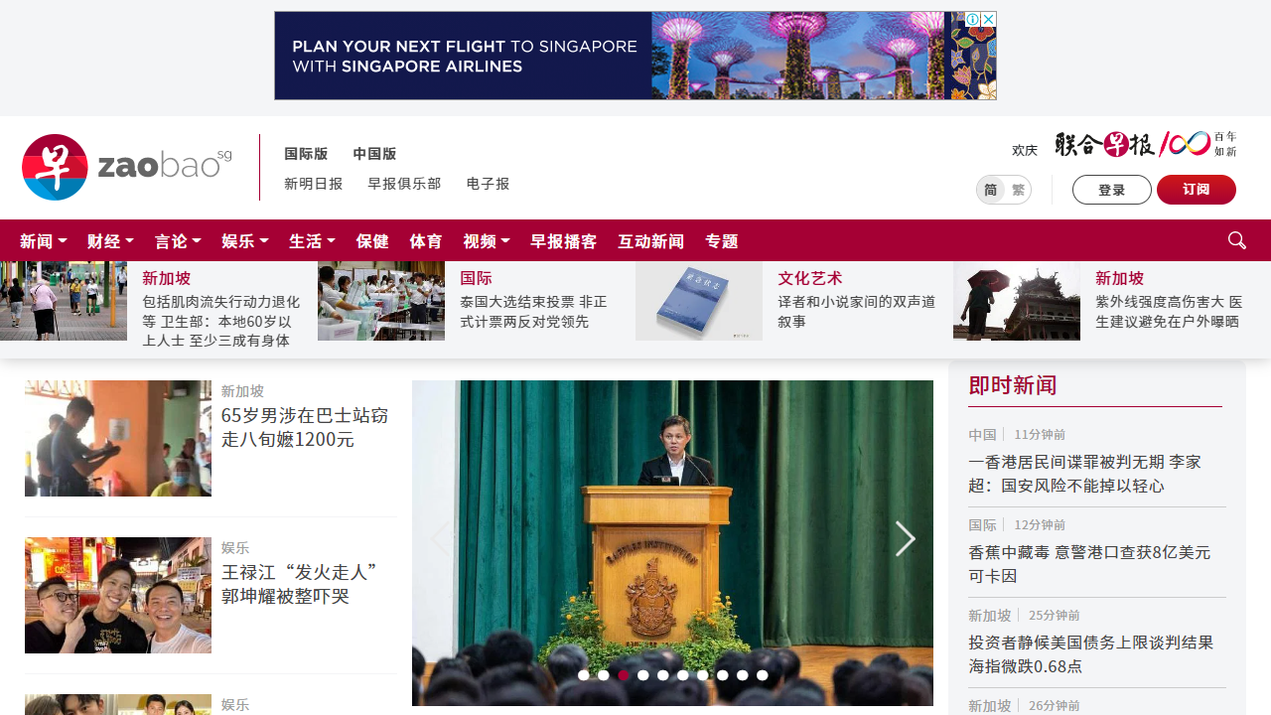Advance carousel with the right arrow
The width and height of the screenshot is (1271, 715).
[905, 539]
